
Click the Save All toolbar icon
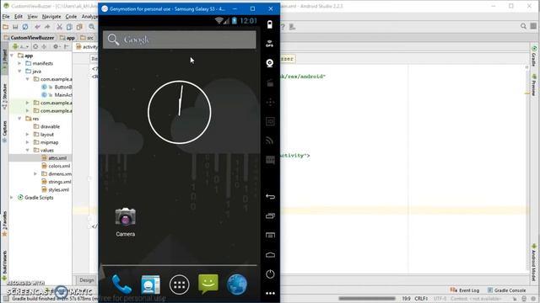tap(15, 27)
